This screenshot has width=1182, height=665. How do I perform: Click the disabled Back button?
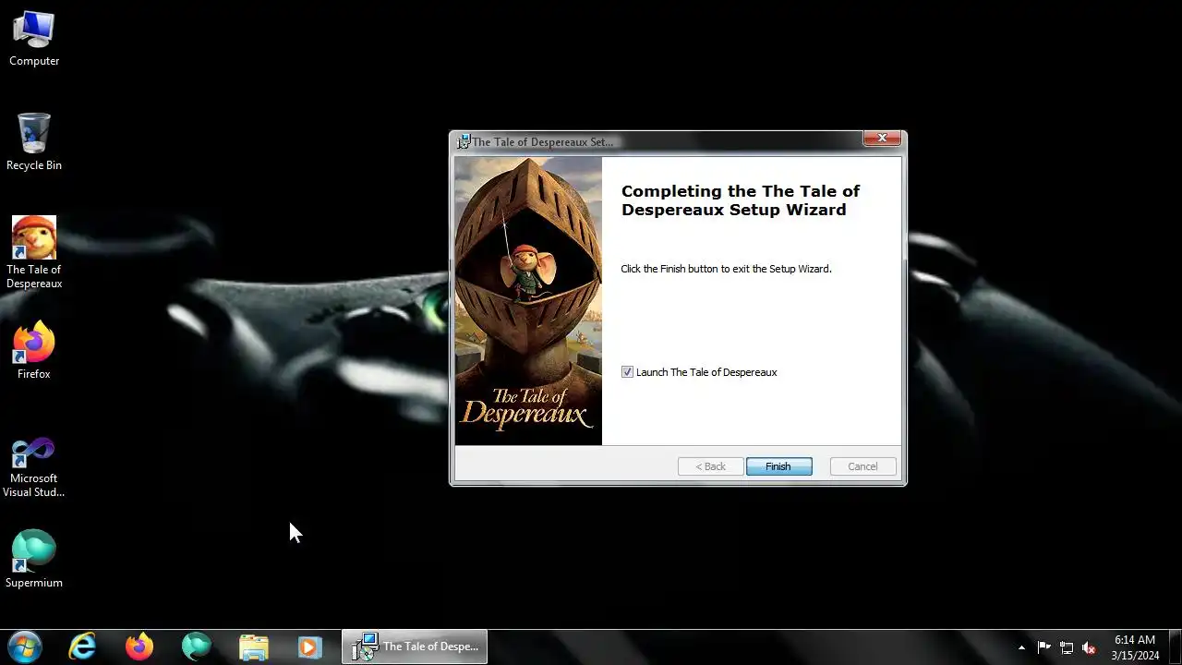point(710,466)
